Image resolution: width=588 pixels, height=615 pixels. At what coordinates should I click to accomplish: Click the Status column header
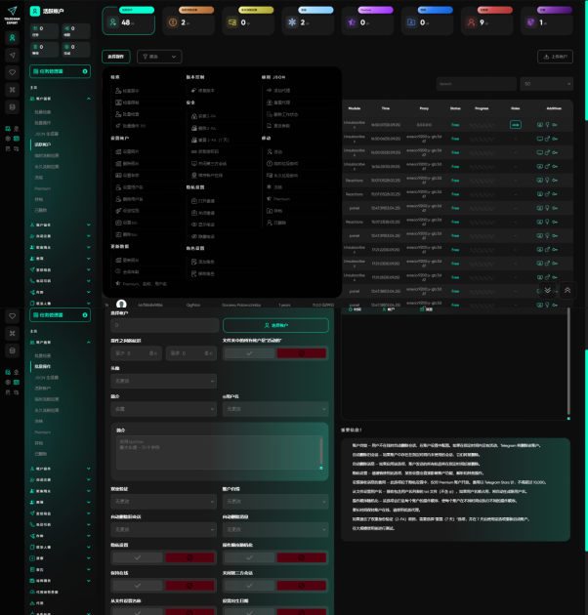[x=455, y=108]
